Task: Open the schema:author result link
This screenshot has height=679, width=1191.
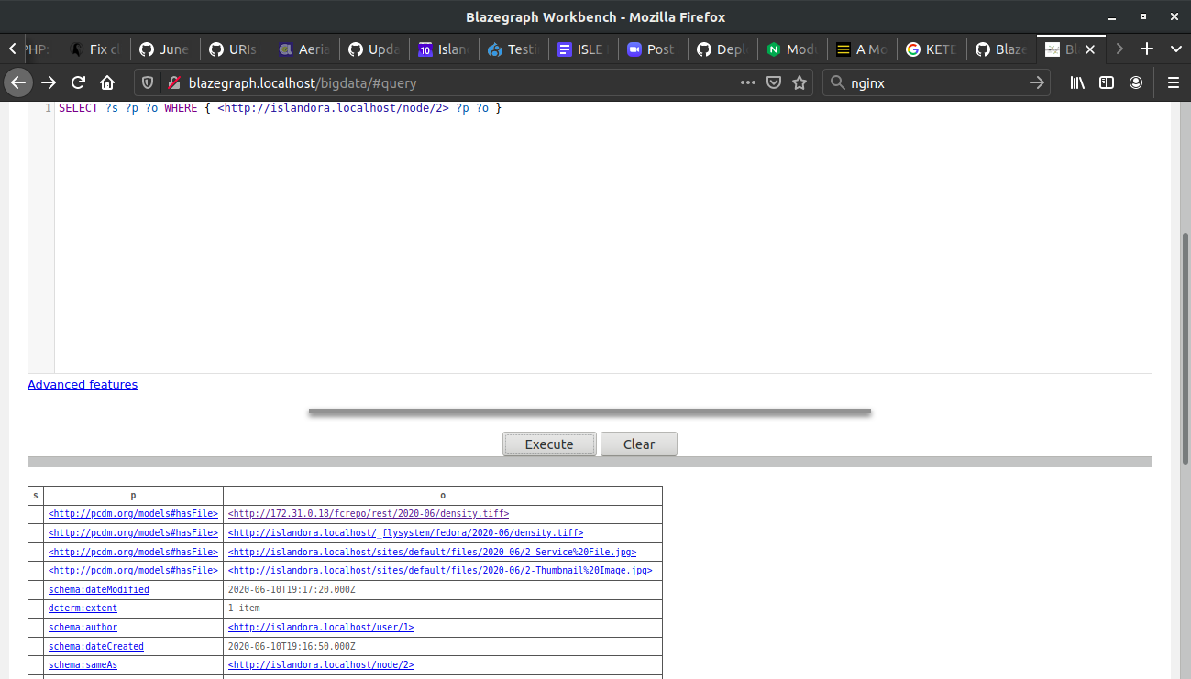Action: pyautogui.click(x=320, y=627)
